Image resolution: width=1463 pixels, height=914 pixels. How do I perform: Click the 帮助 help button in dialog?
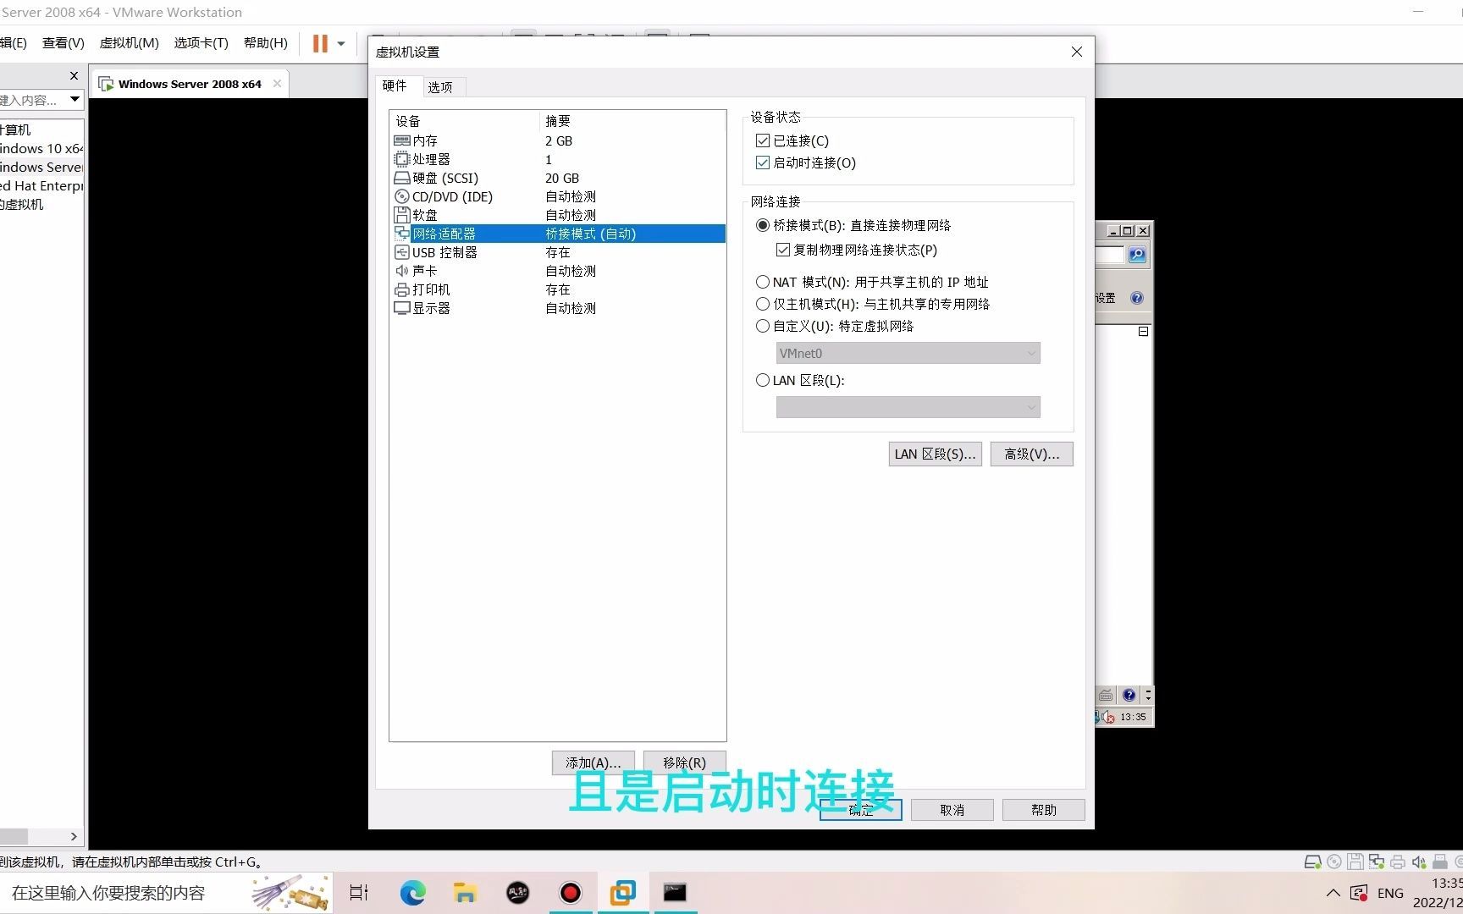click(1043, 810)
